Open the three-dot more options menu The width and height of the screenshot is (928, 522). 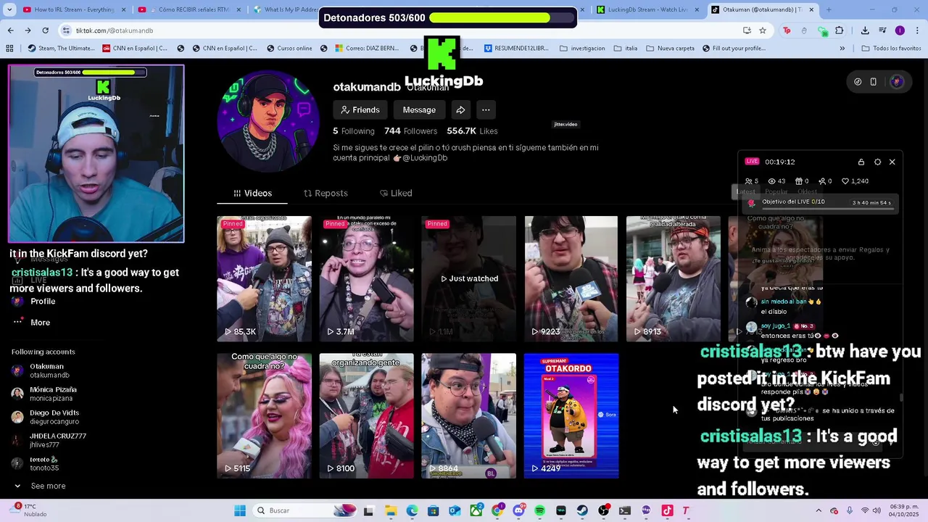coord(486,110)
